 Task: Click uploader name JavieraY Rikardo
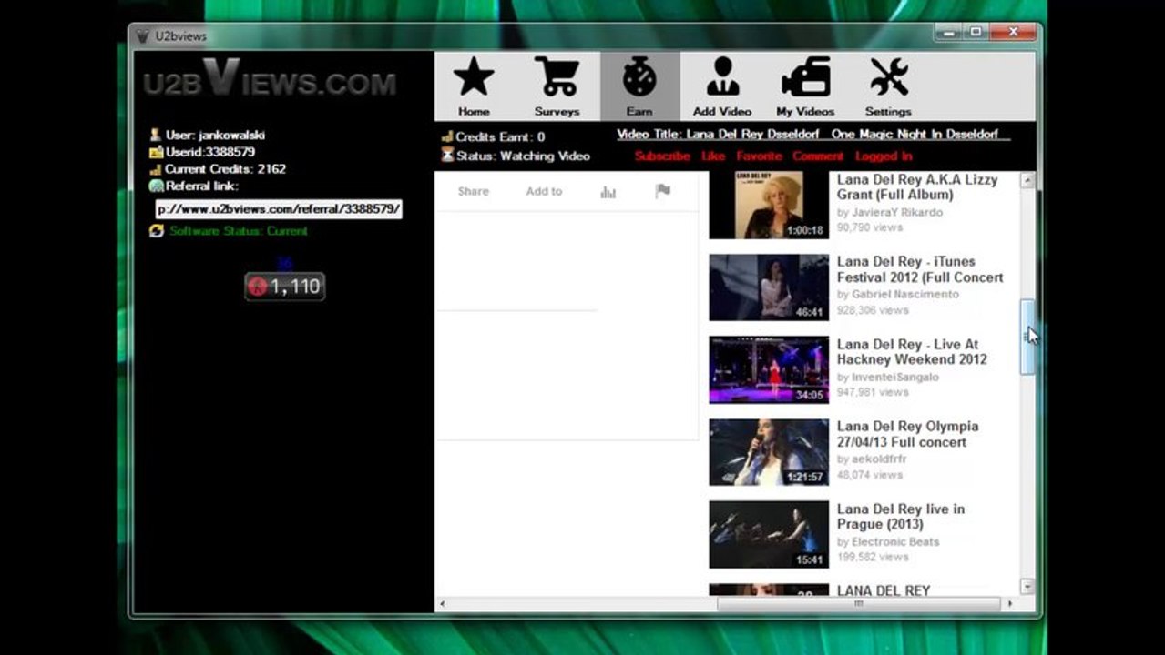(897, 212)
